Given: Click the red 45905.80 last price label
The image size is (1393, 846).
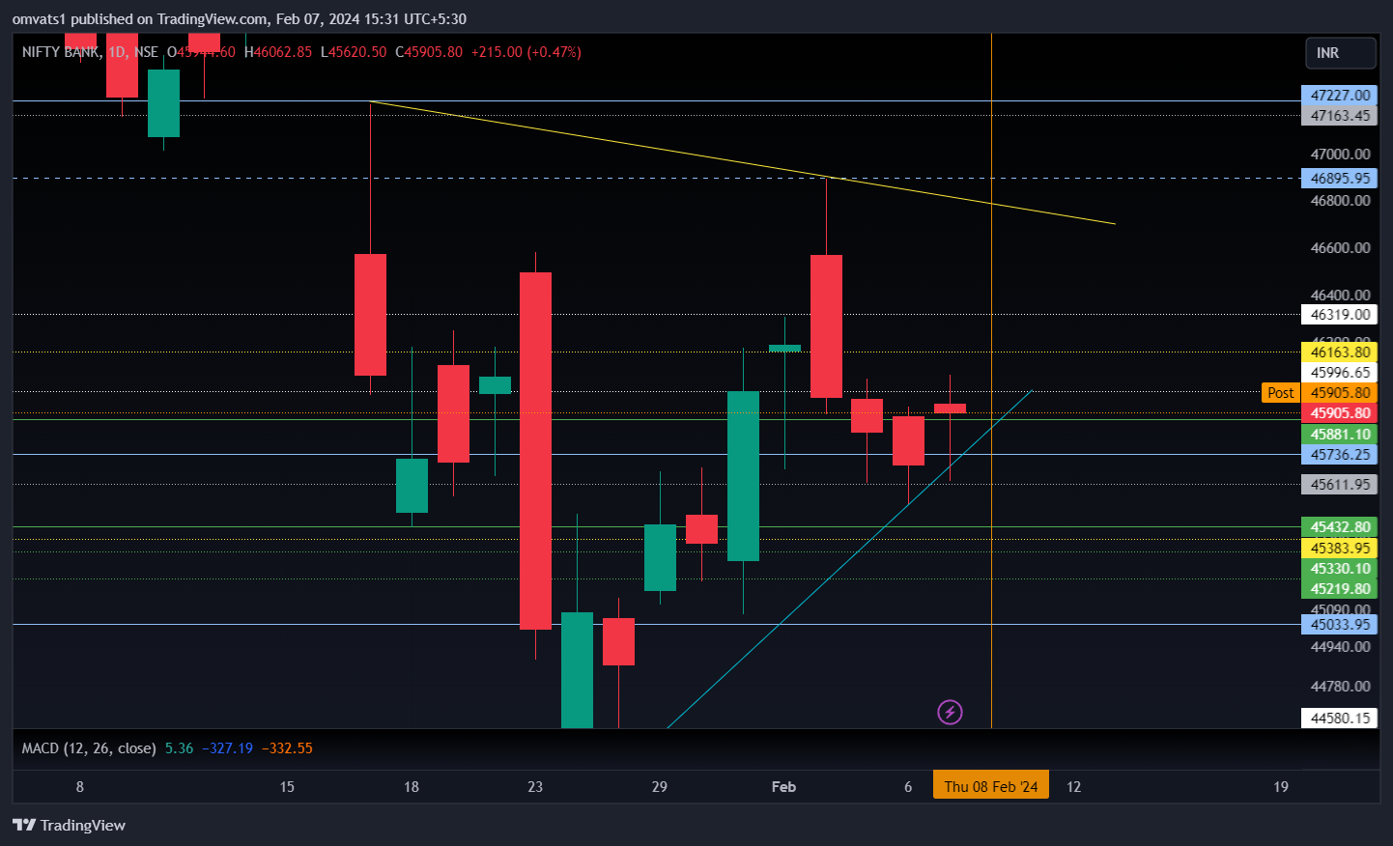Looking at the screenshot, I should click(x=1340, y=412).
